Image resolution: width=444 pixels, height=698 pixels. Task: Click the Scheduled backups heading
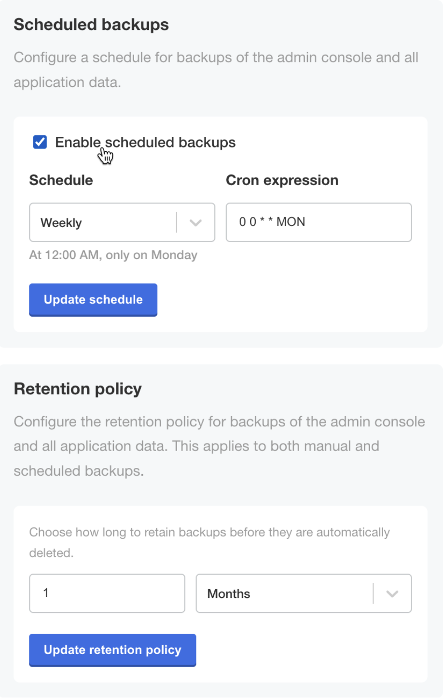point(92,24)
